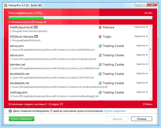Viewport: 161px width, 128px height.
Task: Click the Run badge next to MailRuSputnik.dll
Action: [x=36, y=27]
